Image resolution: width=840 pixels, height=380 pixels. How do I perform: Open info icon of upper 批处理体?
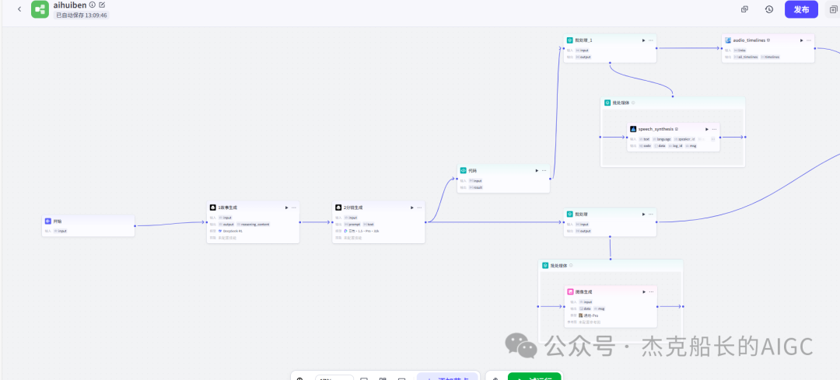[633, 103]
